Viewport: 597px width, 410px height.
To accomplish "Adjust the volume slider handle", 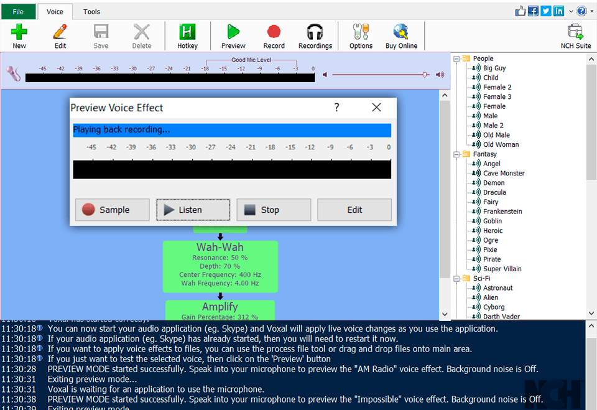I will (x=425, y=75).
